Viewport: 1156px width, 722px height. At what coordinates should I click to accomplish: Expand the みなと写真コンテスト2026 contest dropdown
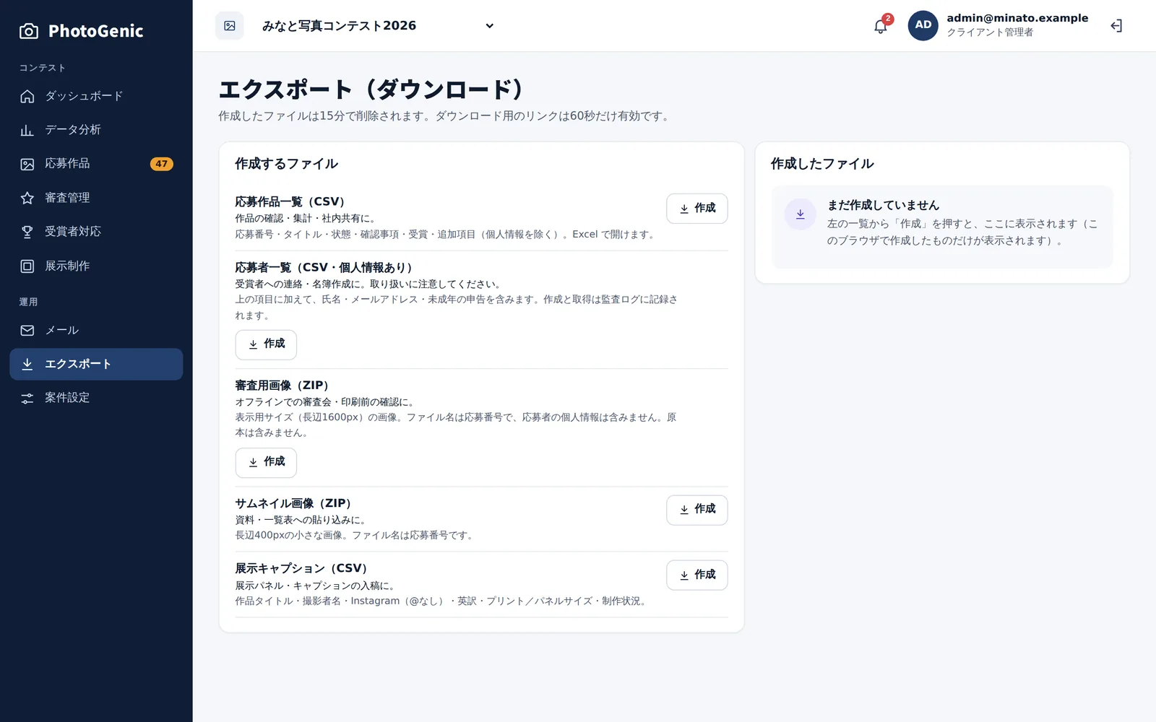pyautogui.click(x=378, y=26)
